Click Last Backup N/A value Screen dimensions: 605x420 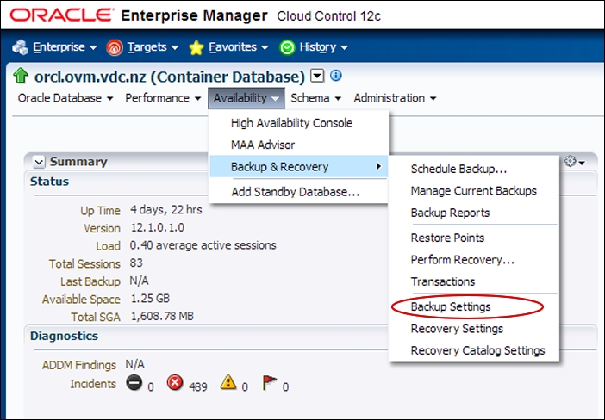pos(140,281)
